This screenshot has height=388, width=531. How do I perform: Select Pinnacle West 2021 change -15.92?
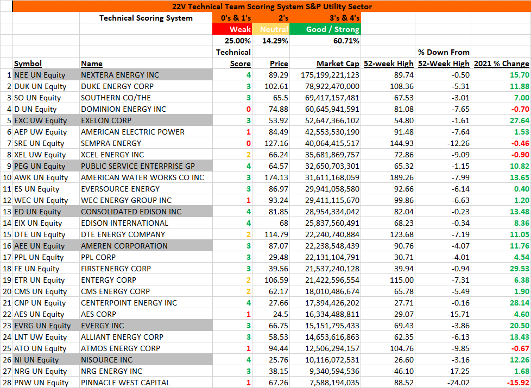501,383
